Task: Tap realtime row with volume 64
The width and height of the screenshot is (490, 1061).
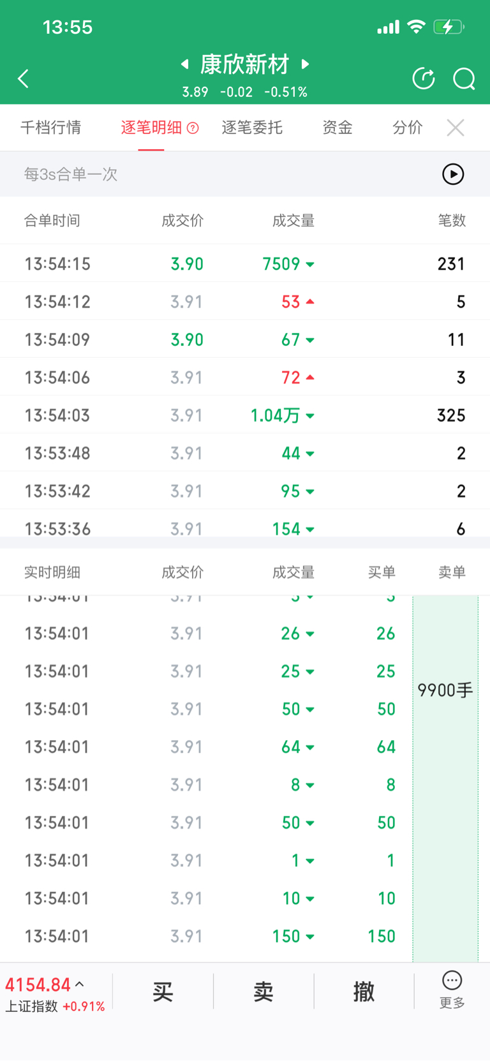Action: (206, 747)
